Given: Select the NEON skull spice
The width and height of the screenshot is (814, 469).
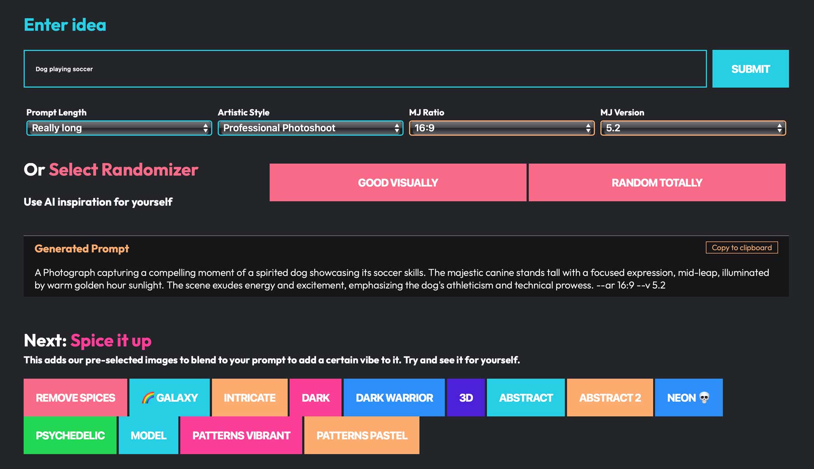Looking at the screenshot, I should click(688, 398).
